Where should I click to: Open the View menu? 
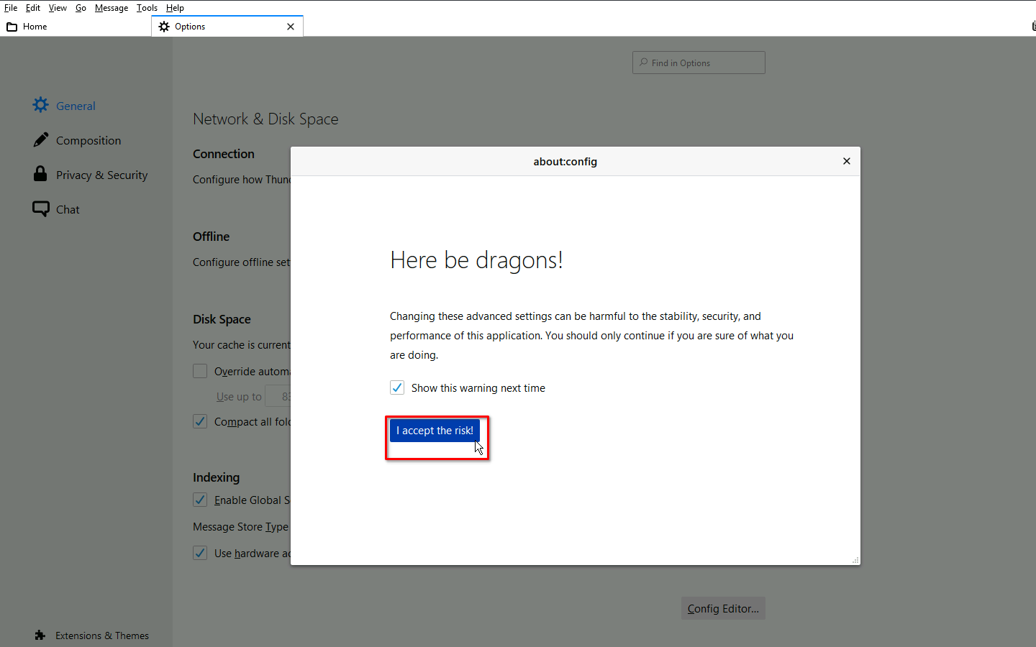click(x=58, y=8)
